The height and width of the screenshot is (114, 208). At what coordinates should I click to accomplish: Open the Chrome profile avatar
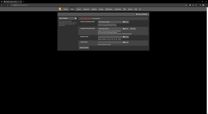(x=203, y=5)
